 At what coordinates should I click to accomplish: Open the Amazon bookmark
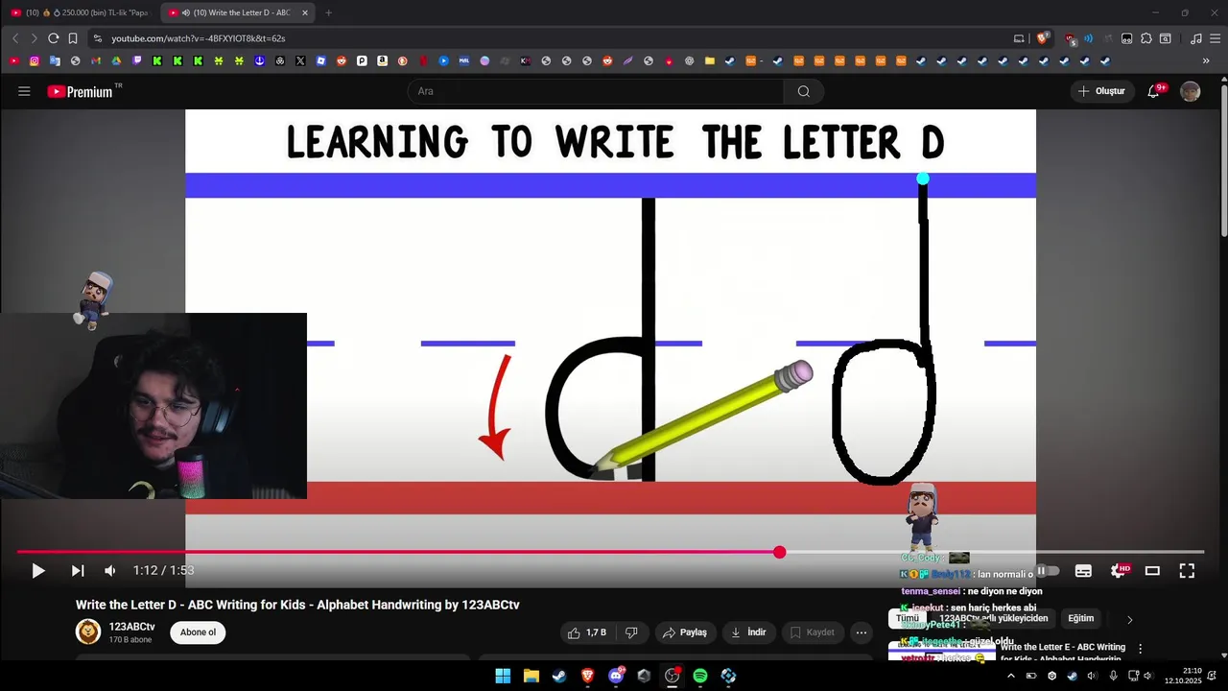[382, 60]
